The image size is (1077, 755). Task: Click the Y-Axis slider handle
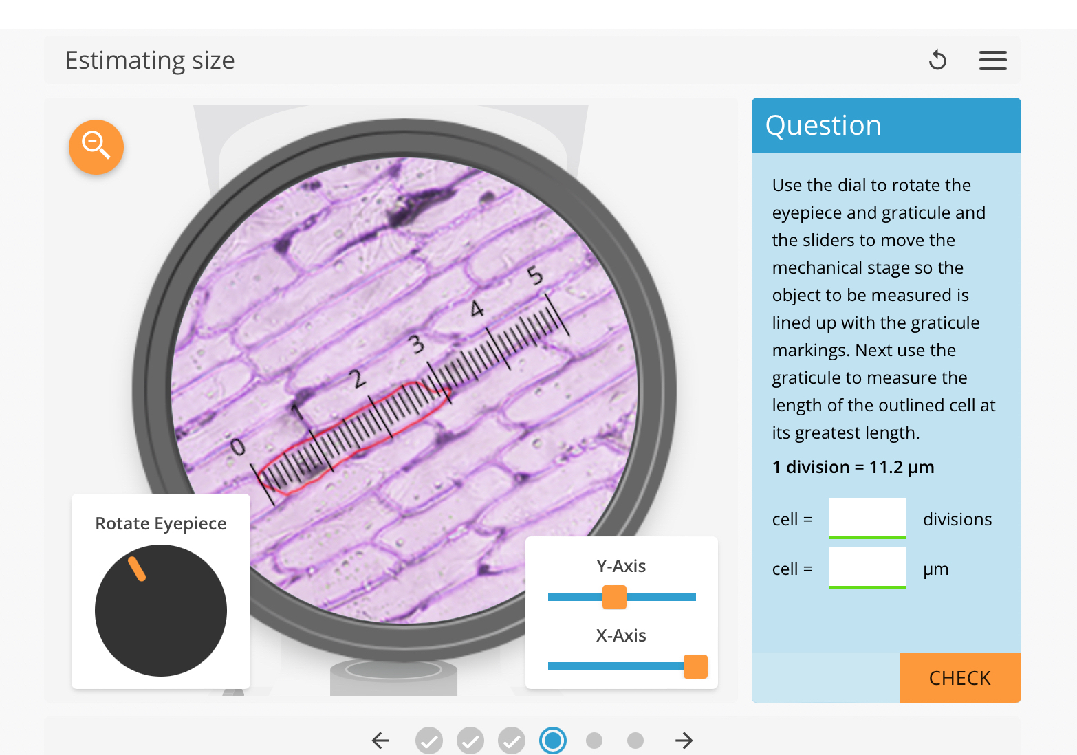[614, 598]
